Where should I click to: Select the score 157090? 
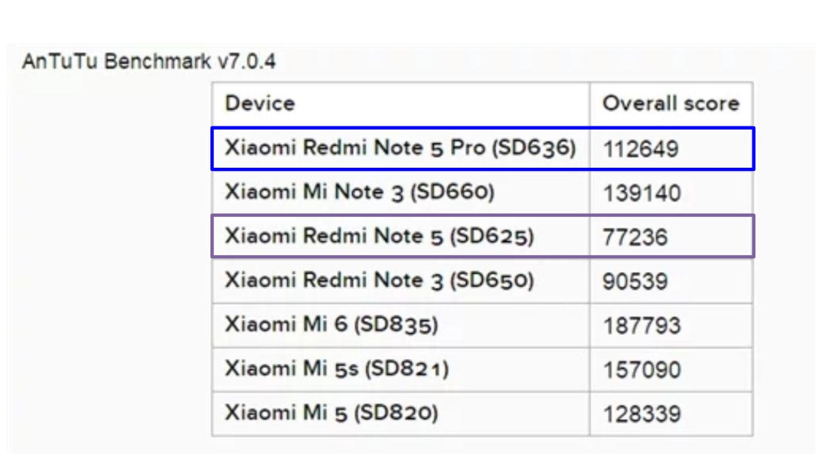[642, 370]
